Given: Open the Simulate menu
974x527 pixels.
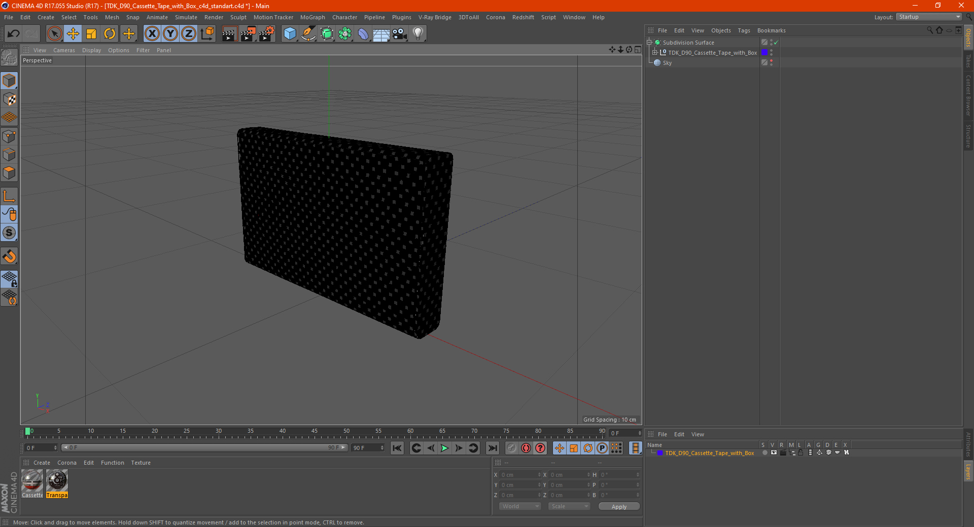Looking at the screenshot, I should click(x=186, y=17).
